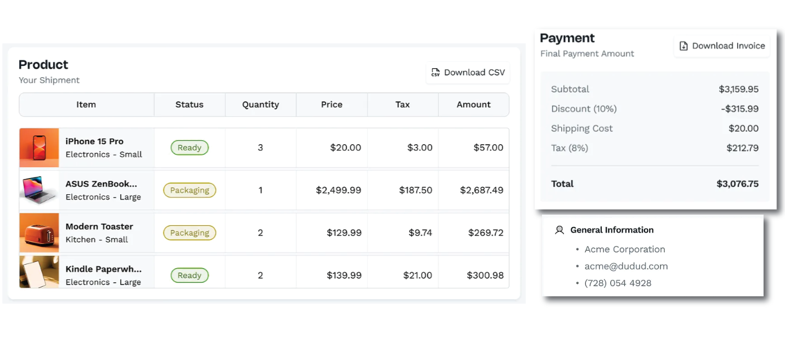Click the Packaging badge for Modern Toaster
The width and height of the screenshot is (785, 347).
tap(189, 233)
